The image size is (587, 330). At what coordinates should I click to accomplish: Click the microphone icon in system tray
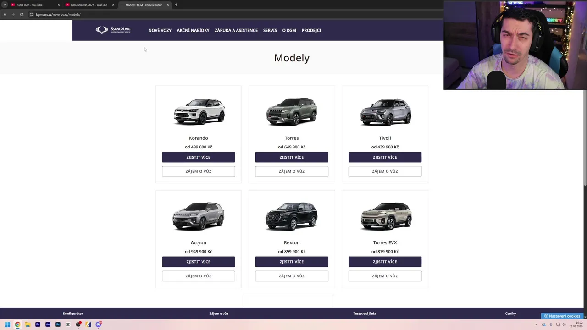[x=551, y=324]
